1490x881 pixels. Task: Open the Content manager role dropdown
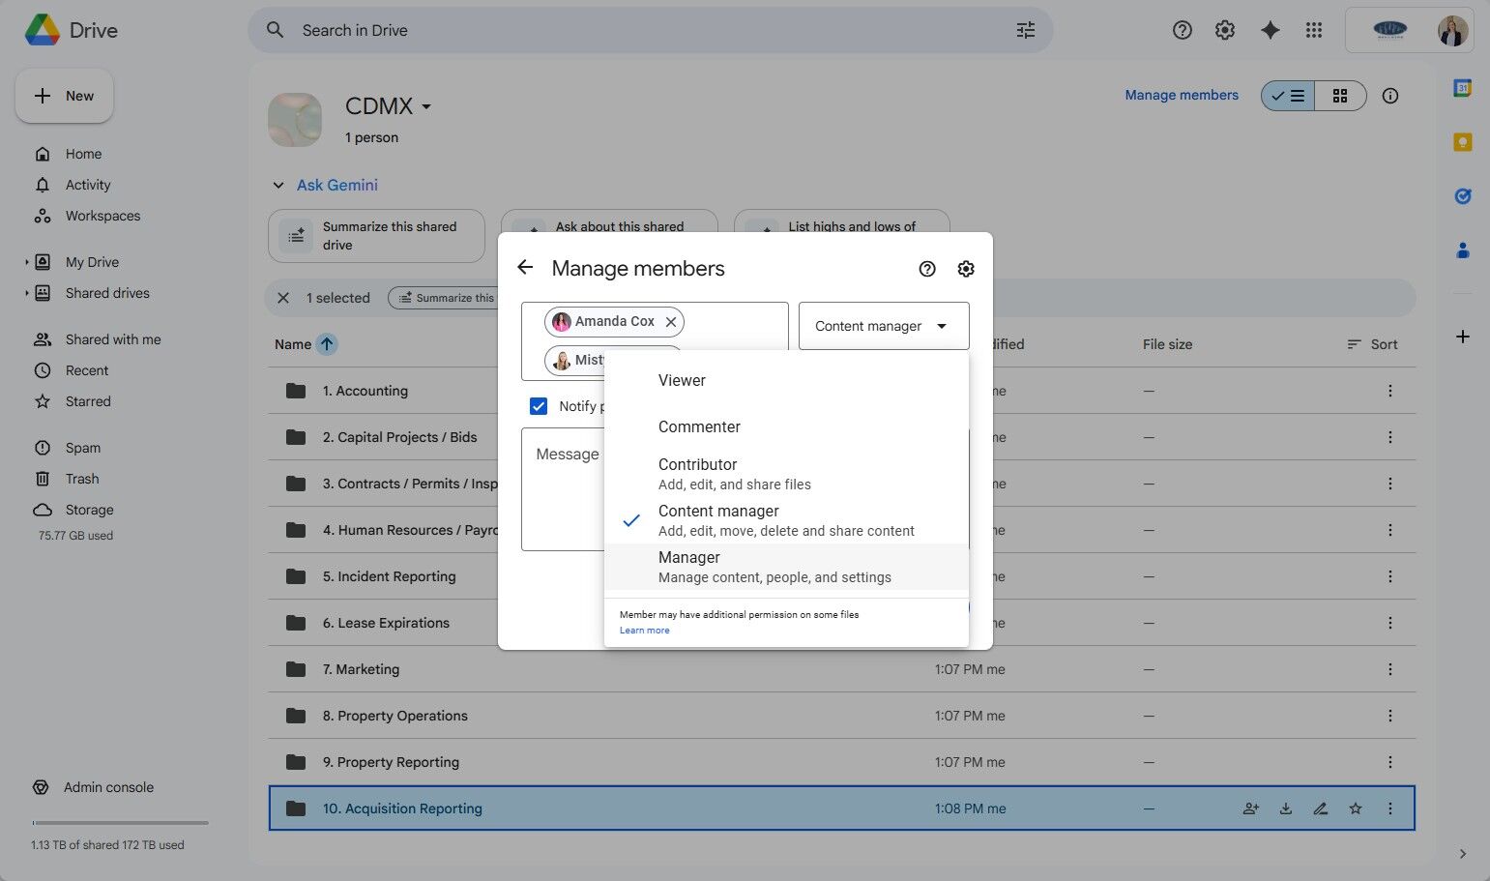883,326
